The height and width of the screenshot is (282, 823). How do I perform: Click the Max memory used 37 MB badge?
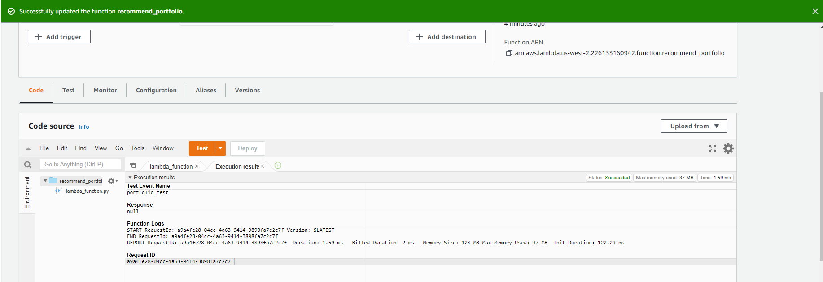(665, 178)
